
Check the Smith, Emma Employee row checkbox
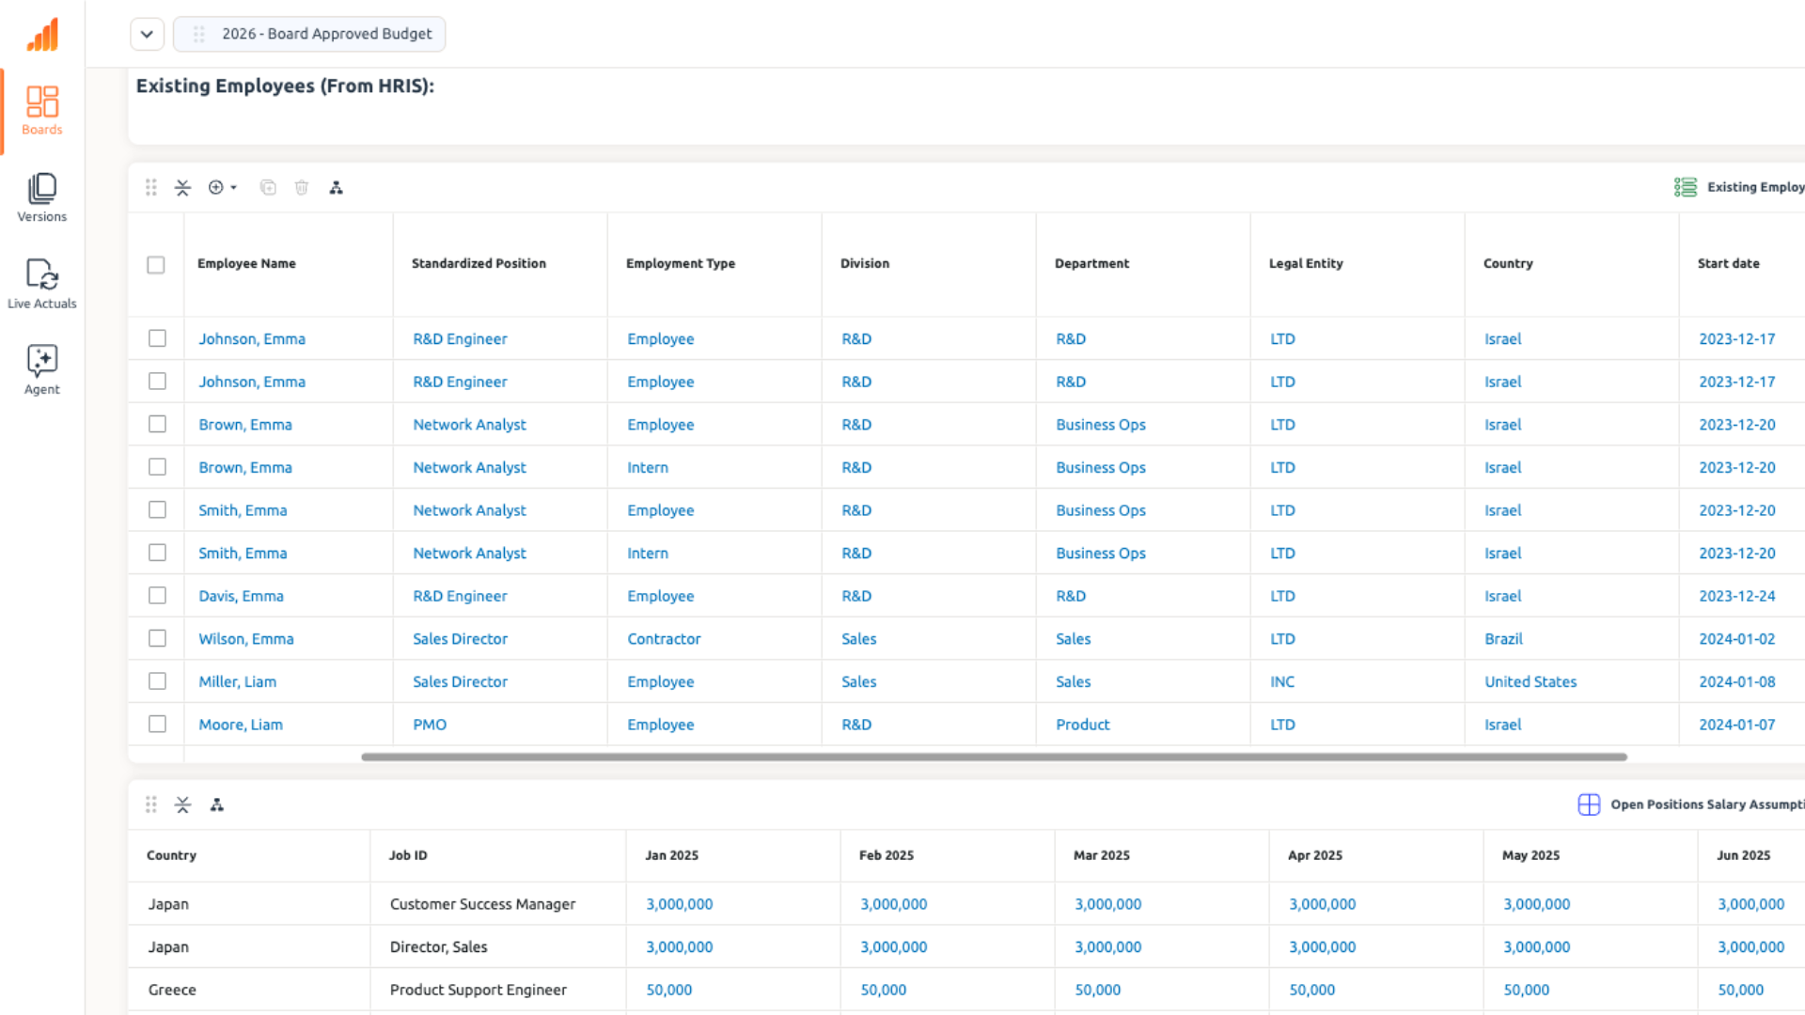[157, 509]
